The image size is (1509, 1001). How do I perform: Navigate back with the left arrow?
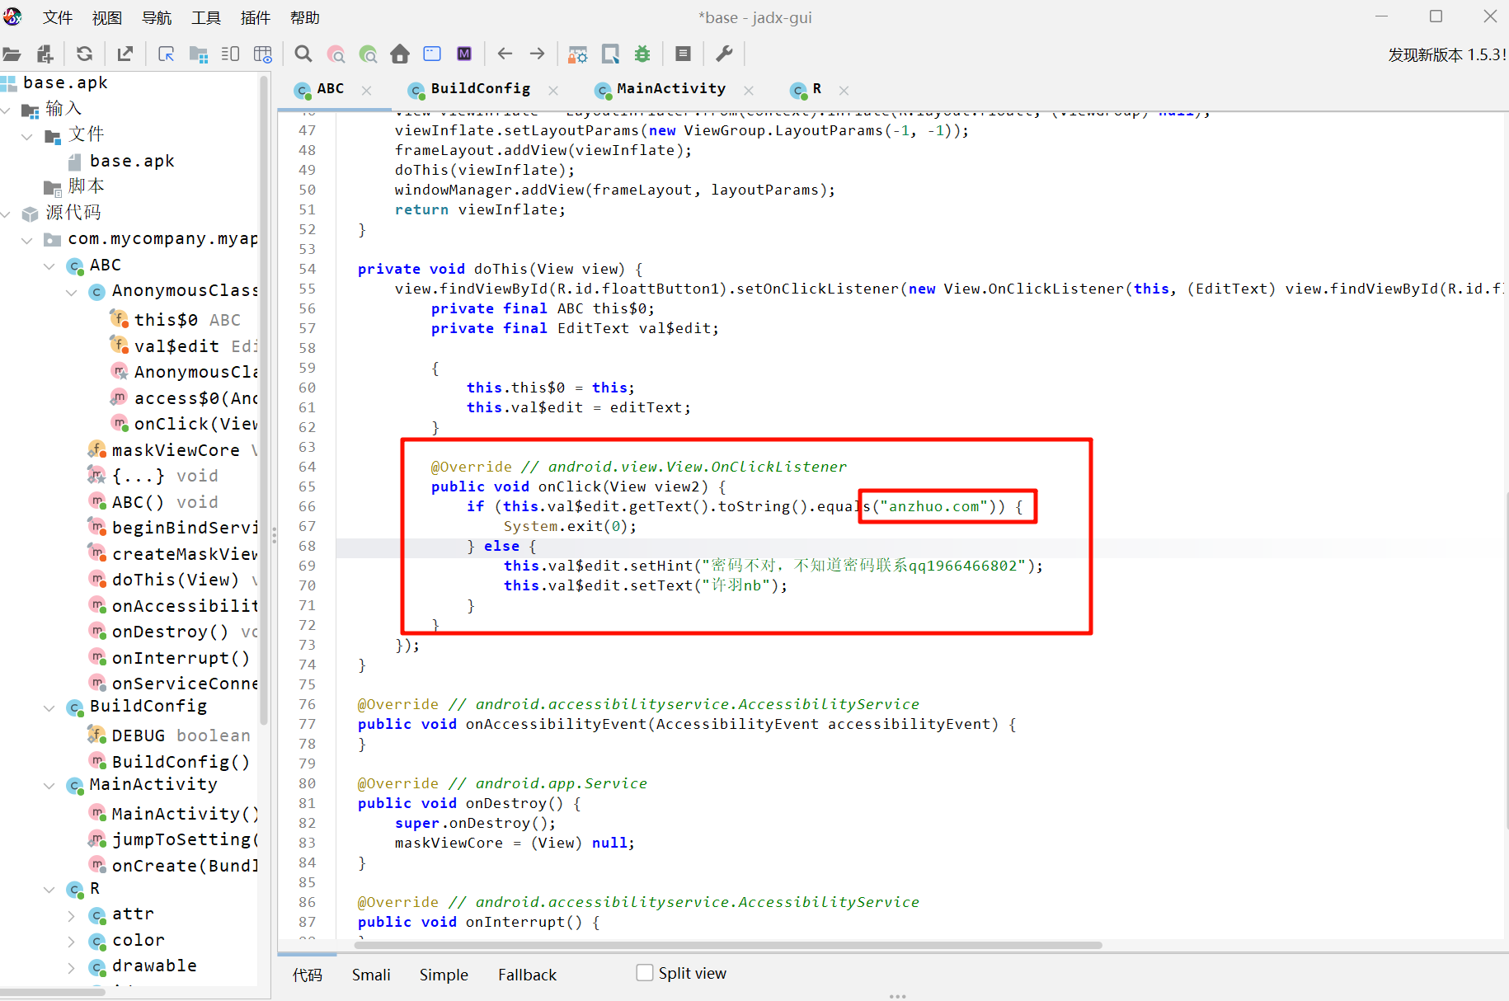505,54
